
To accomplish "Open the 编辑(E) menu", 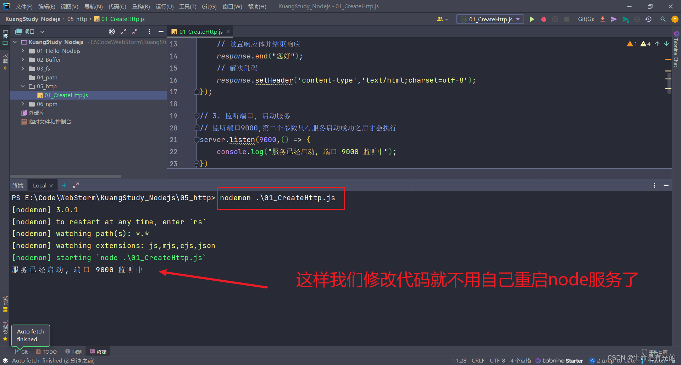I will [46, 6].
